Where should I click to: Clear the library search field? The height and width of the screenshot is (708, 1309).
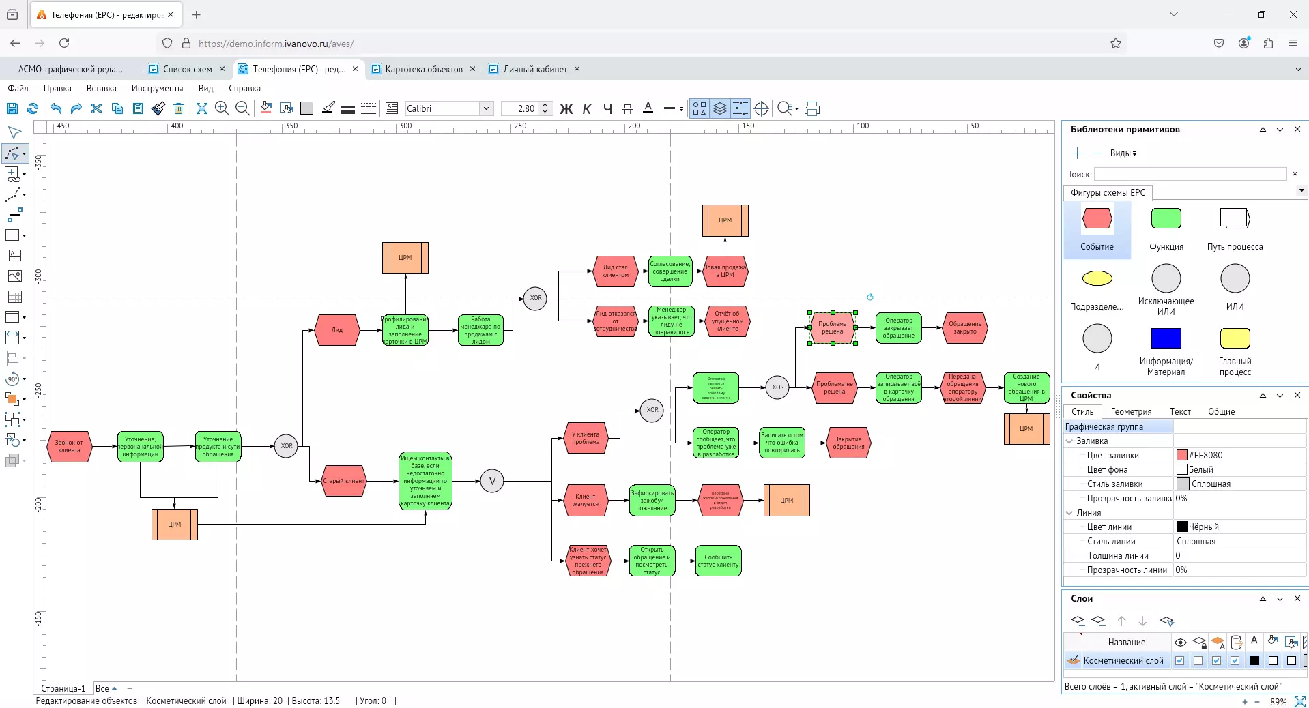tap(1295, 174)
